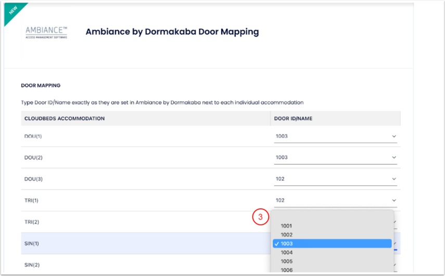The image size is (445, 276).
Task: Pick door 1004 from the dropdown list
Action: click(x=286, y=253)
